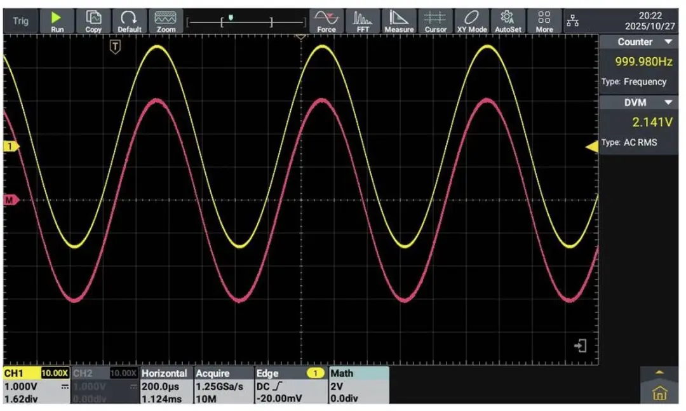
Task: Click Type: AC RMS setting
Action: point(629,142)
